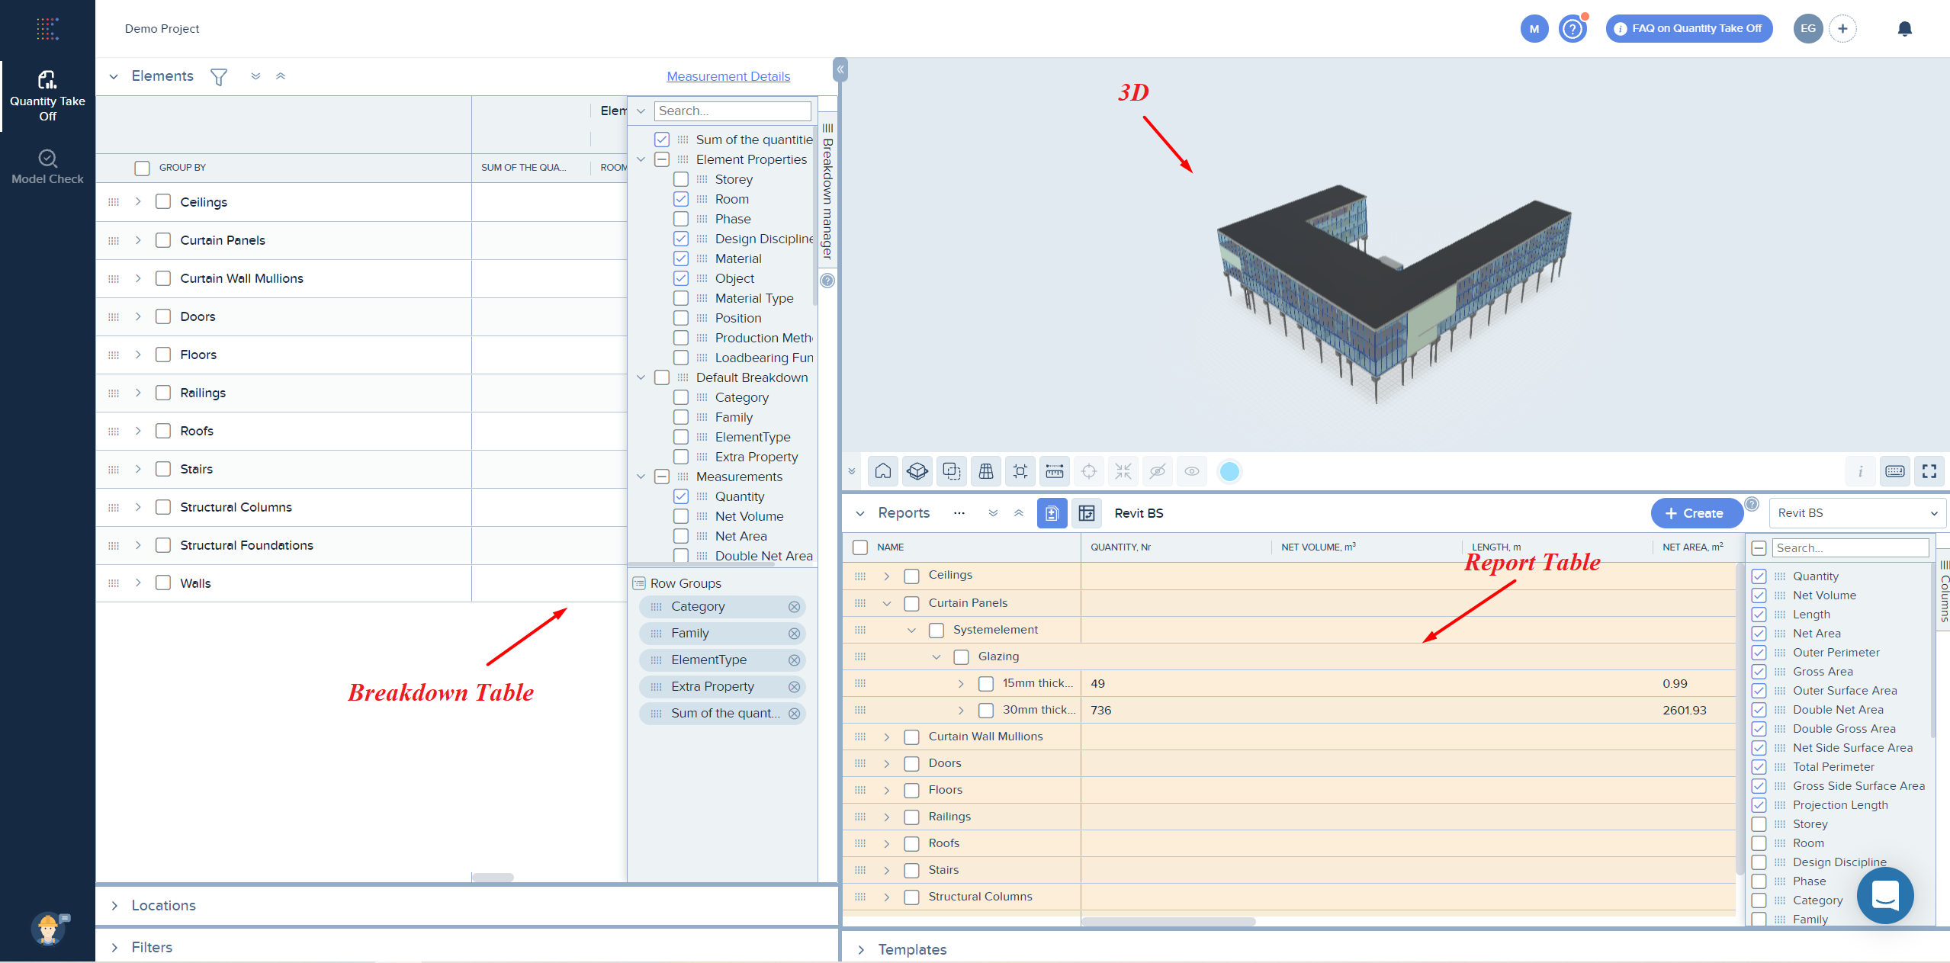Collapse the Systemelement row in Reports
The height and width of the screenshot is (963, 1950).
pyautogui.click(x=911, y=630)
